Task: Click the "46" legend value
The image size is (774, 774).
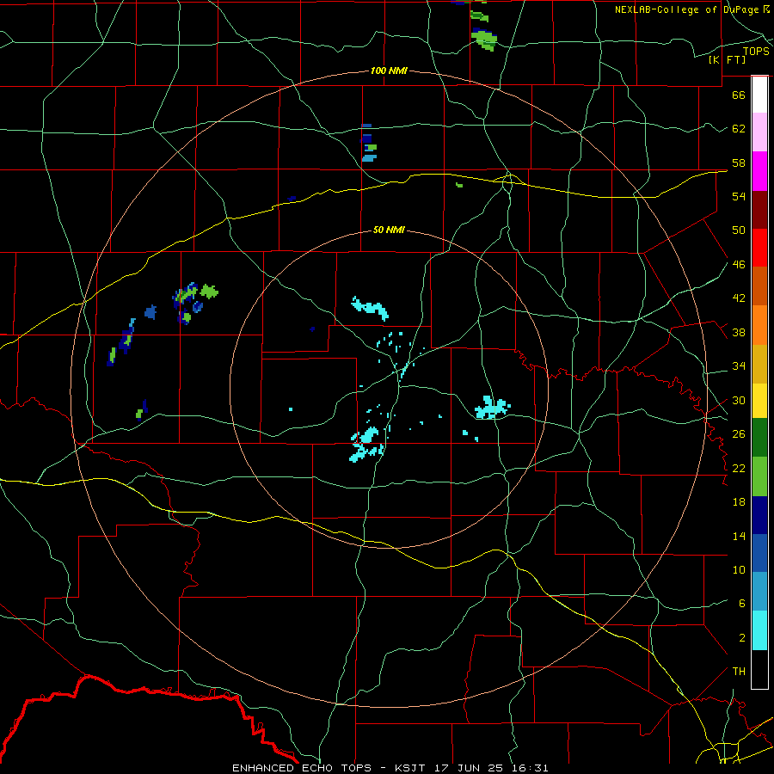Action: click(x=739, y=265)
